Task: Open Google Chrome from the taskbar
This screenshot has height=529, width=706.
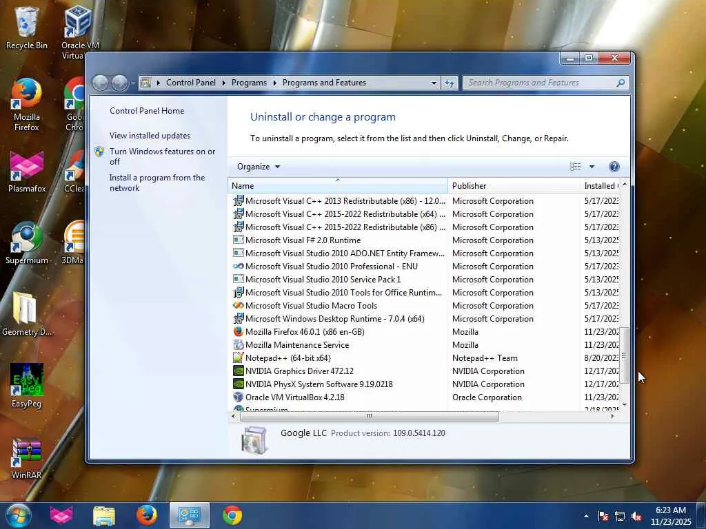Action: click(x=232, y=515)
